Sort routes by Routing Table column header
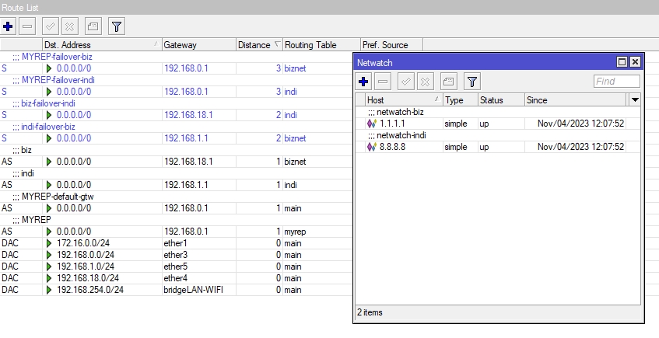Viewport: 659px width, 338px height. [321, 45]
